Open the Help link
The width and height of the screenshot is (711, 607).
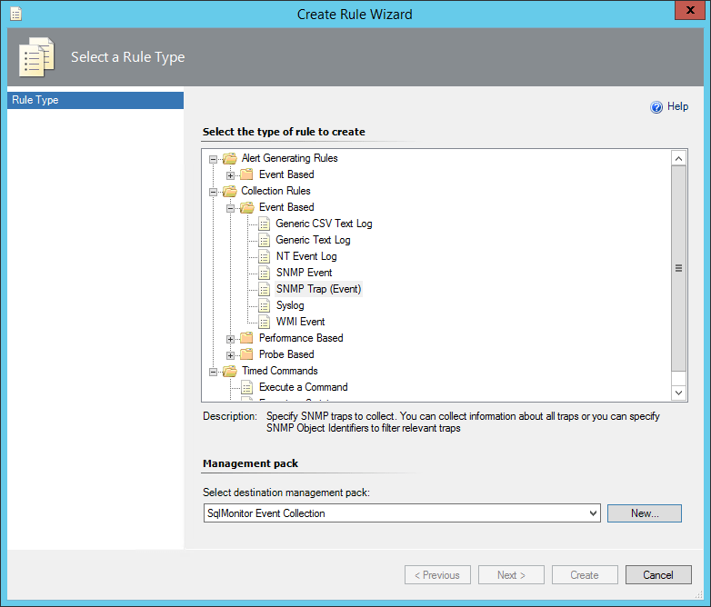(x=677, y=106)
